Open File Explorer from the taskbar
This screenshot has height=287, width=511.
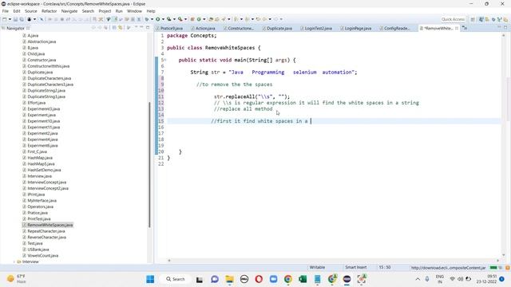tap(229, 279)
